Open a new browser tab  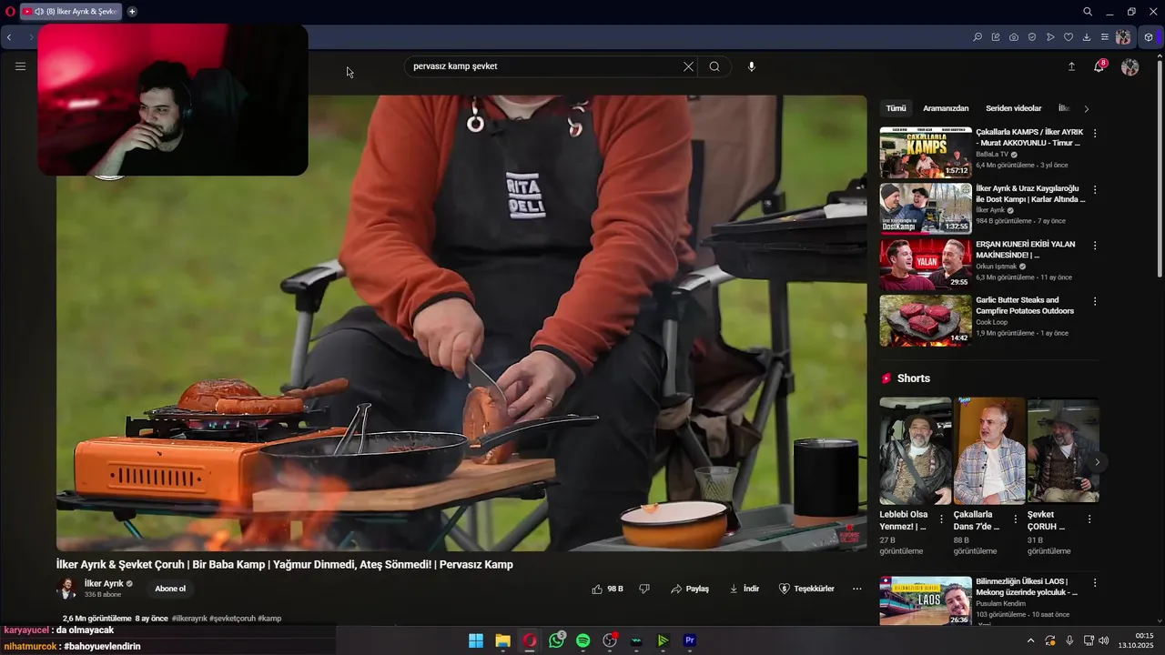132,12
